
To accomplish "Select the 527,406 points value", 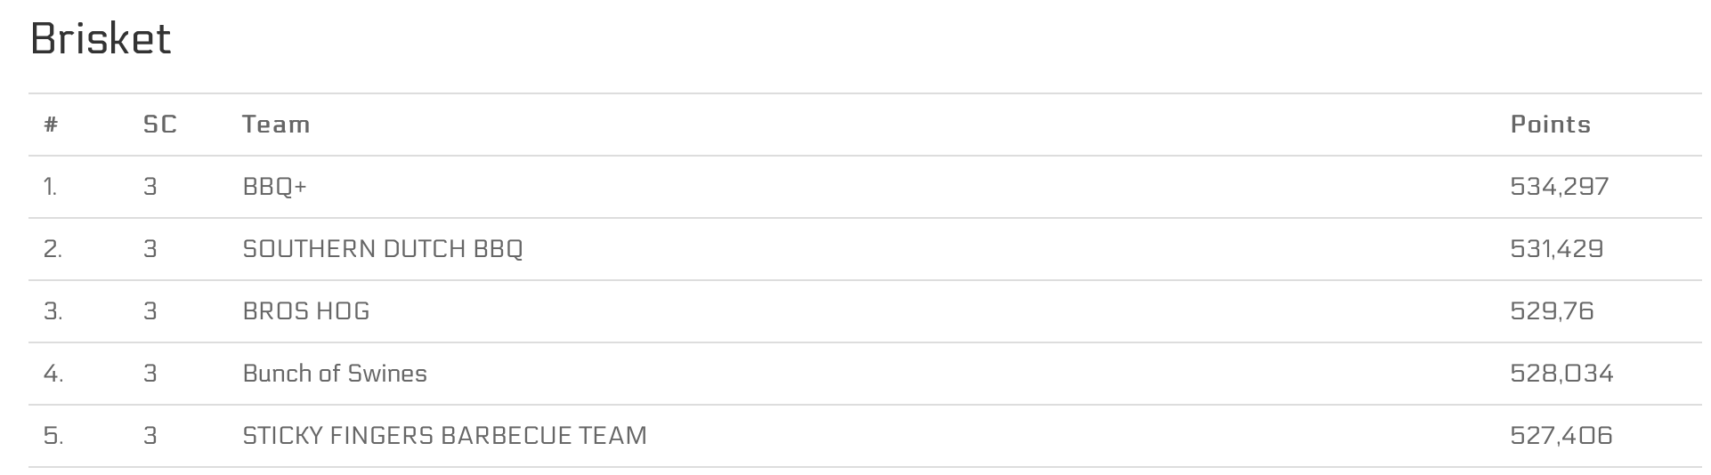I will pyautogui.click(x=1561, y=436).
